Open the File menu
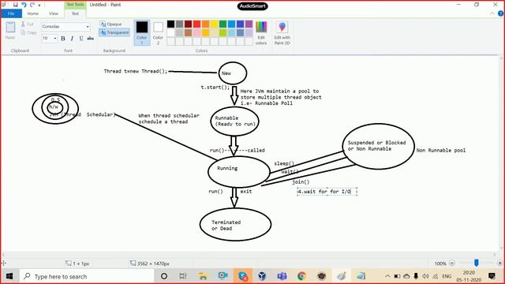The height and width of the screenshot is (284, 505). 11,13
